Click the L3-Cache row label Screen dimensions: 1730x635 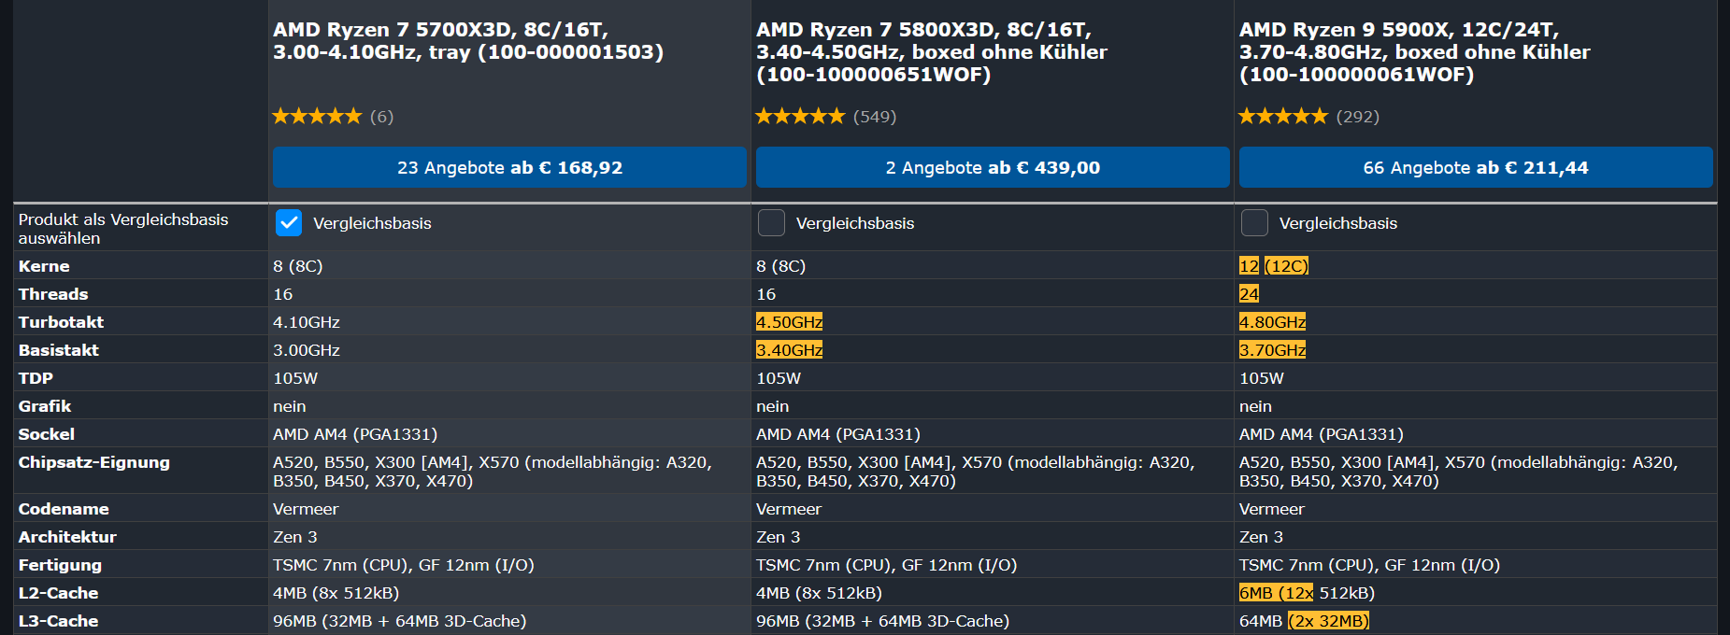tap(58, 621)
